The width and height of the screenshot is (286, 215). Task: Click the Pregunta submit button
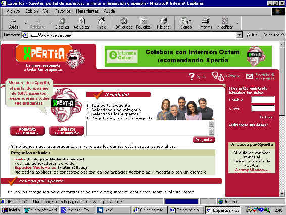coord(204,140)
